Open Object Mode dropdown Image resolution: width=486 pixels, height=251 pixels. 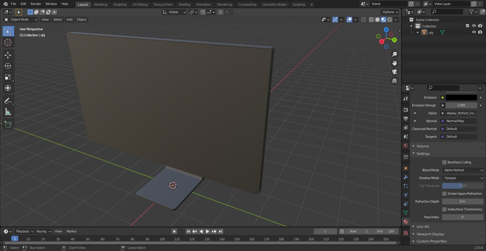pyautogui.click(x=21, y=20)
